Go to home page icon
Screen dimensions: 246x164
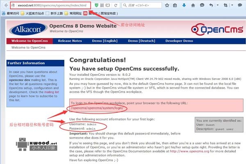(193, 5)
